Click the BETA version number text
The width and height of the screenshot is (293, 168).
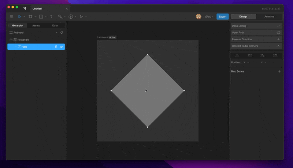click(x=271, y=8)
